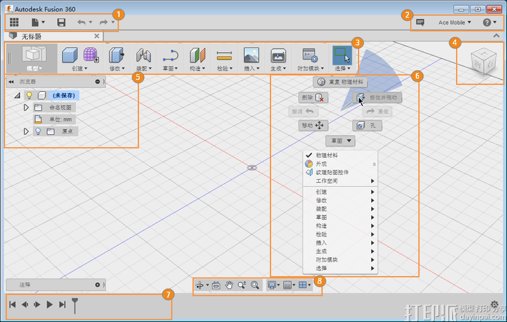
Task: Click 按住并拖动 in marking menu
Action: coord(377,97)
